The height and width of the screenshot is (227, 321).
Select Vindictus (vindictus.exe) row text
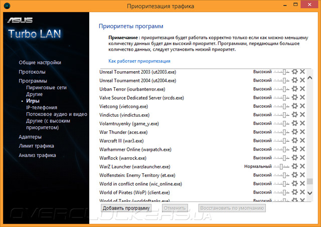(x=124, y=115)
